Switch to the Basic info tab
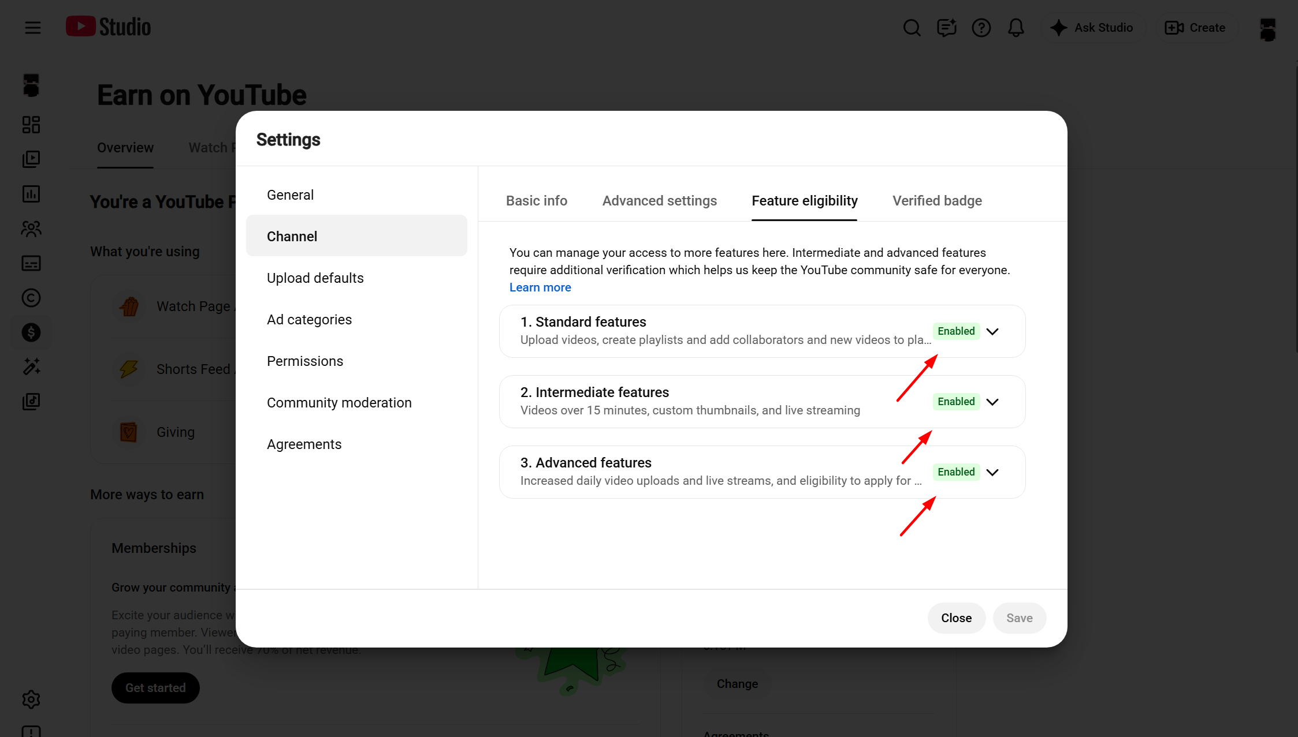This screenshot has width=1298, height=737. click(537, 201)
